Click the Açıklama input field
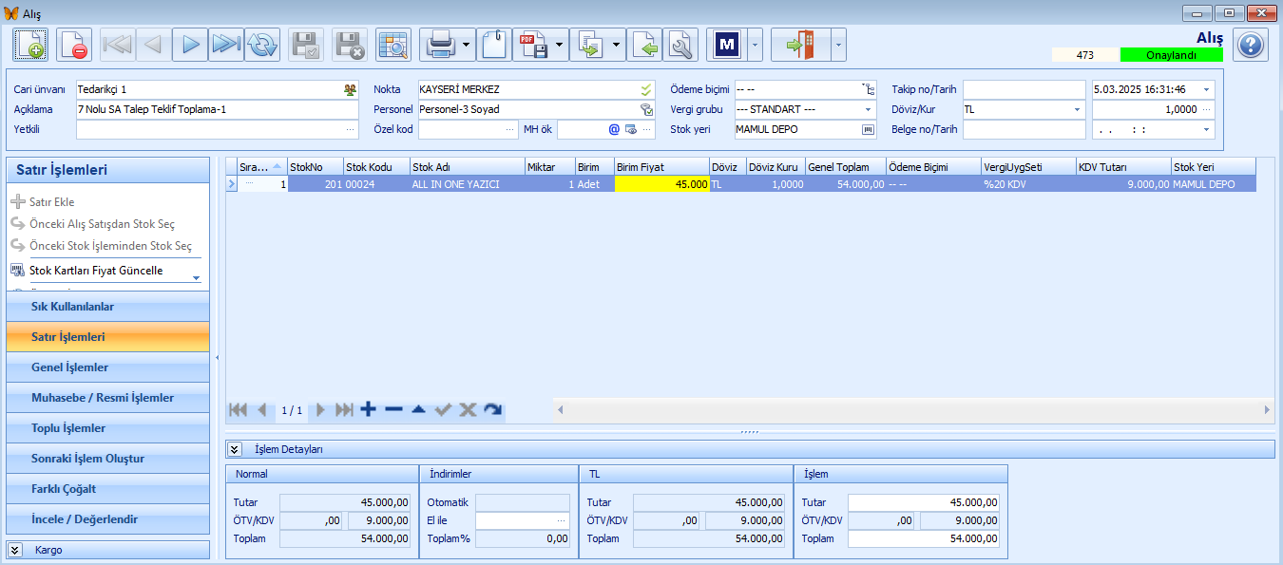Screen dimensions: 1283x565 pos(217,109)
